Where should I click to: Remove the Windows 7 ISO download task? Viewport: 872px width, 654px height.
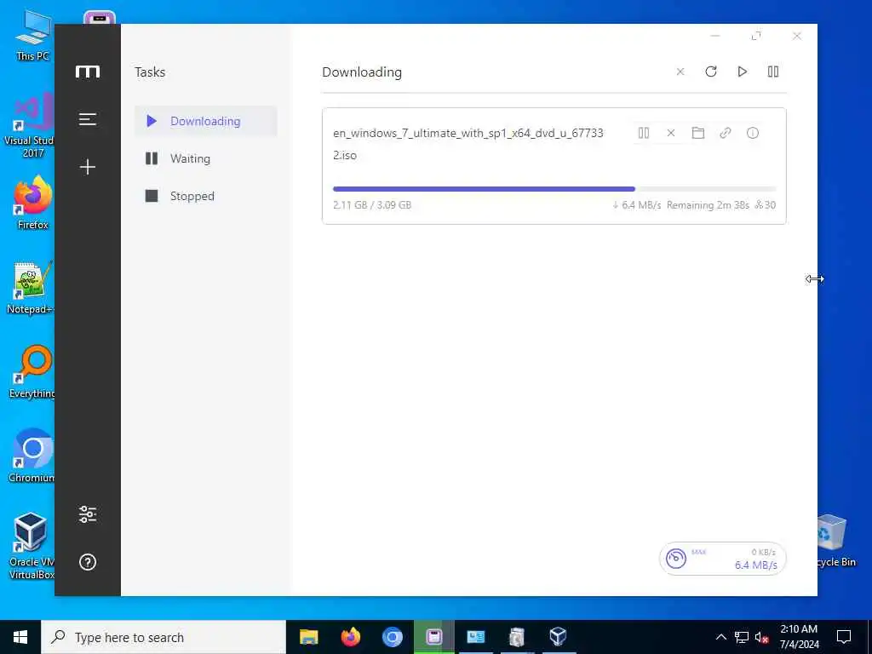point(671,133)
